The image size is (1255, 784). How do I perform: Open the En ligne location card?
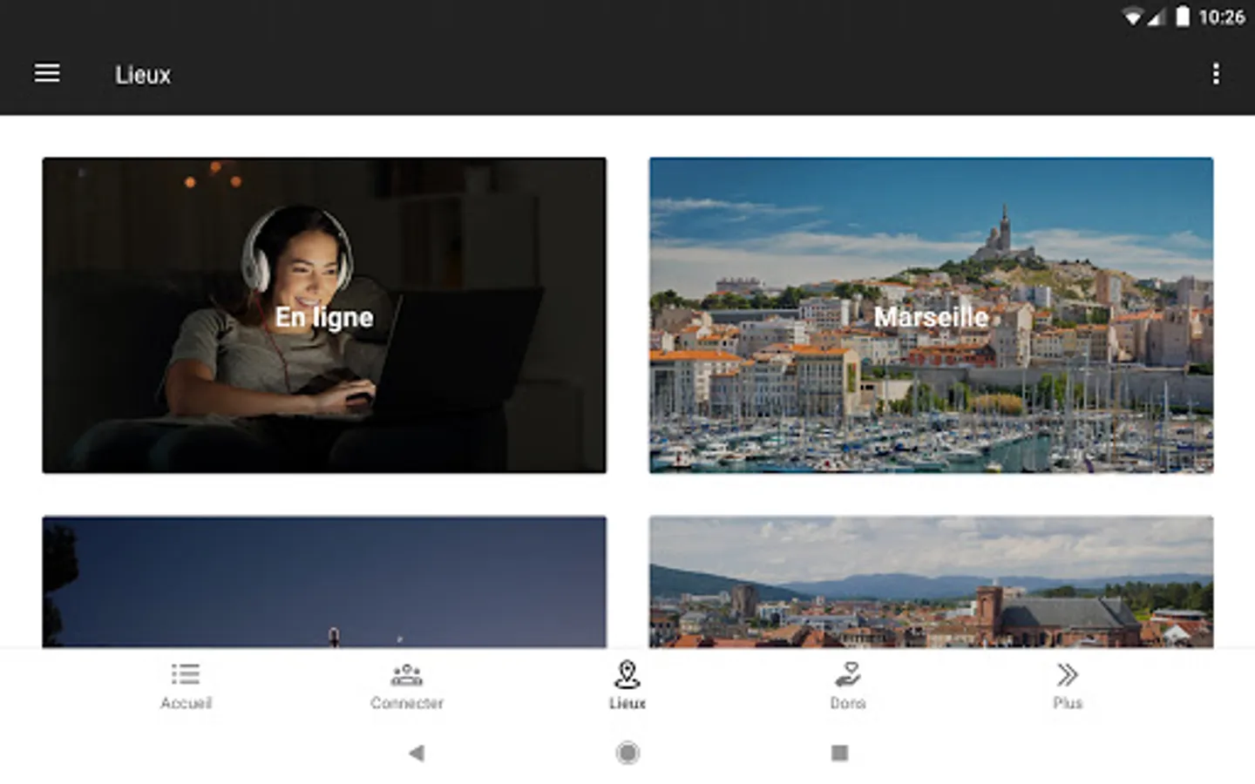tap(324, 315)
